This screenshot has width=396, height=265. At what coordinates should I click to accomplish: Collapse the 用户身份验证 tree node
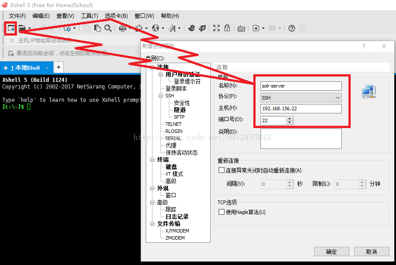[160, 75]
